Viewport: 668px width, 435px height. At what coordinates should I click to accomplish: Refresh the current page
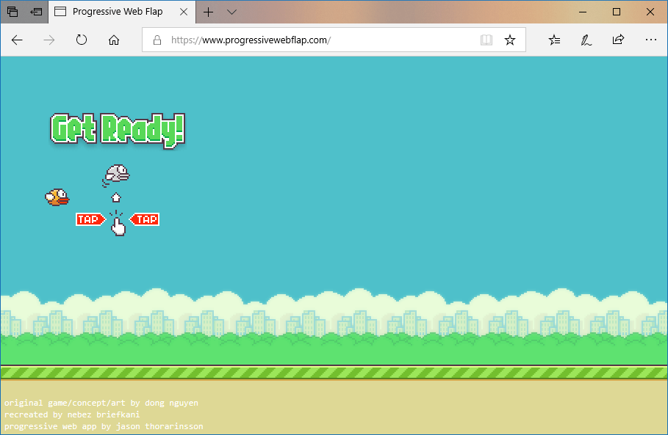82,40
